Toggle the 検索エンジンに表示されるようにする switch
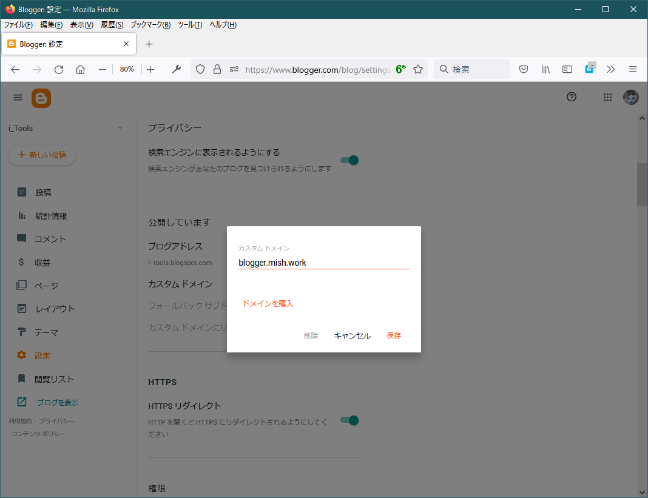This screenshot has width=648, height=498. pyautogui.click(x=349, y=160)
